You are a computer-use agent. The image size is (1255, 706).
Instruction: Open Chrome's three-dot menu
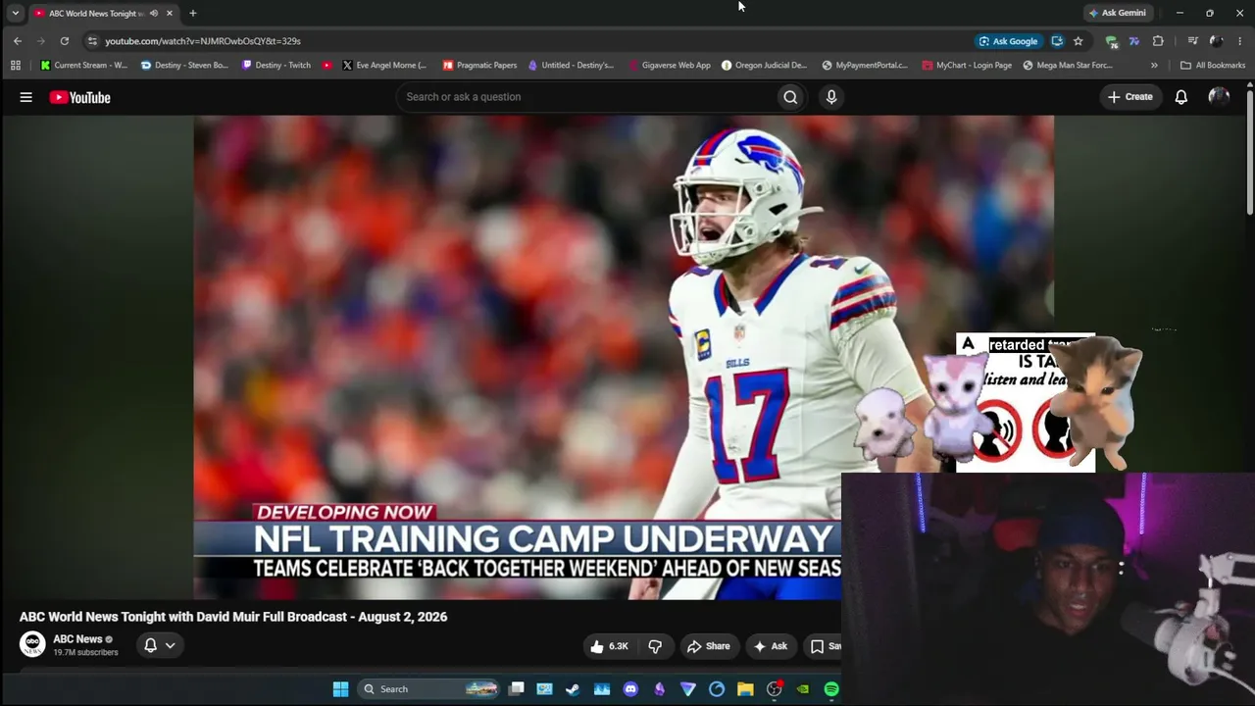tap(1239, 41)
